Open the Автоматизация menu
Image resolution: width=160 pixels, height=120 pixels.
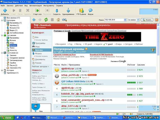[35, 6]
